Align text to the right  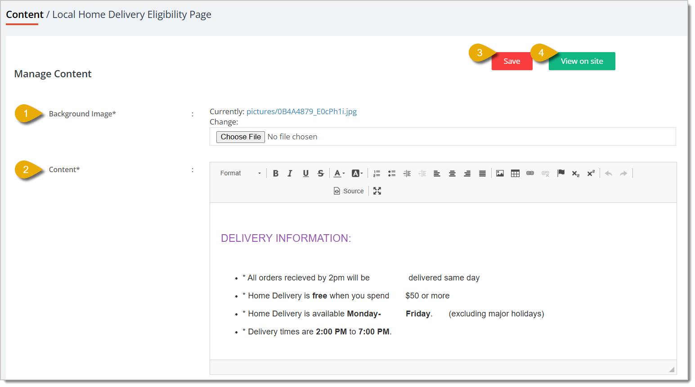coord(467,173)
